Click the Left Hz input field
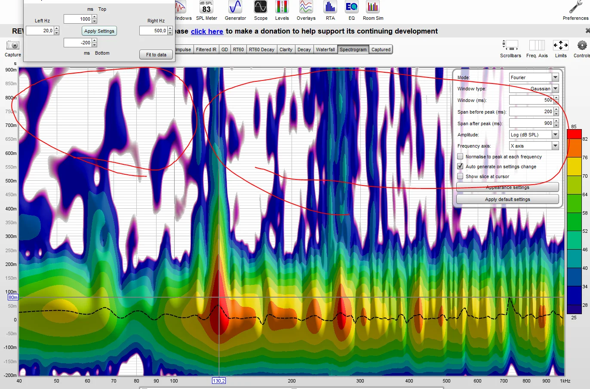This screenshot has width=590, height=389. pyautogui.click(x=40, y=31)
